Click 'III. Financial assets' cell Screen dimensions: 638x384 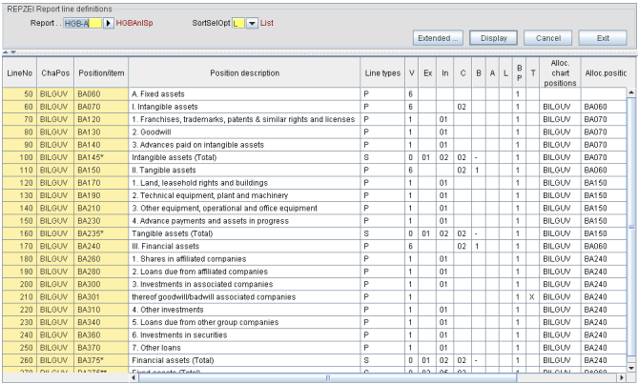point(244,246)
